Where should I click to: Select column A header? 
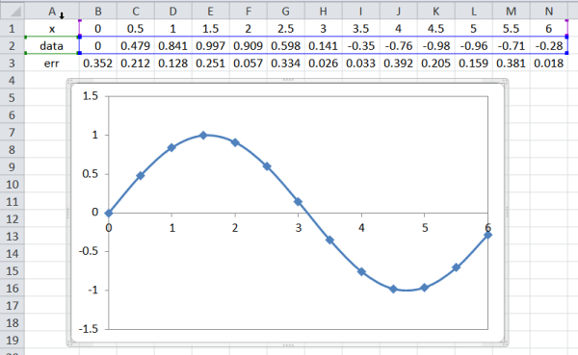[x=52, y=11]
